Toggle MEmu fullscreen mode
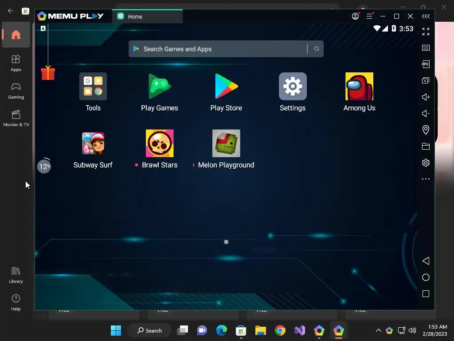 click(426, 32)
